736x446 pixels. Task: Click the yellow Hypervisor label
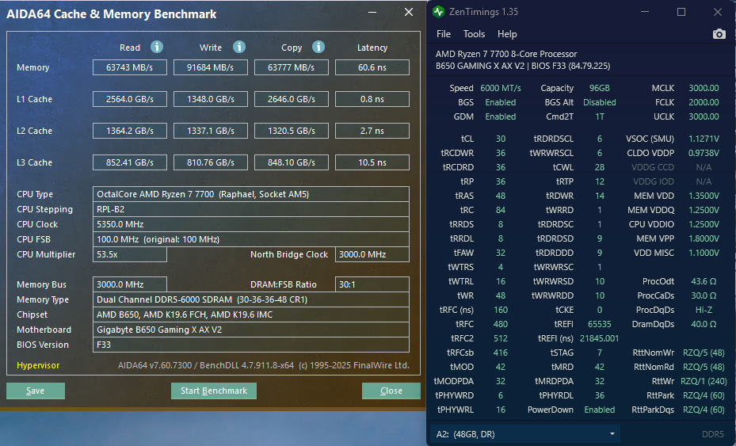pyautogui.click(x=38, y=365)
